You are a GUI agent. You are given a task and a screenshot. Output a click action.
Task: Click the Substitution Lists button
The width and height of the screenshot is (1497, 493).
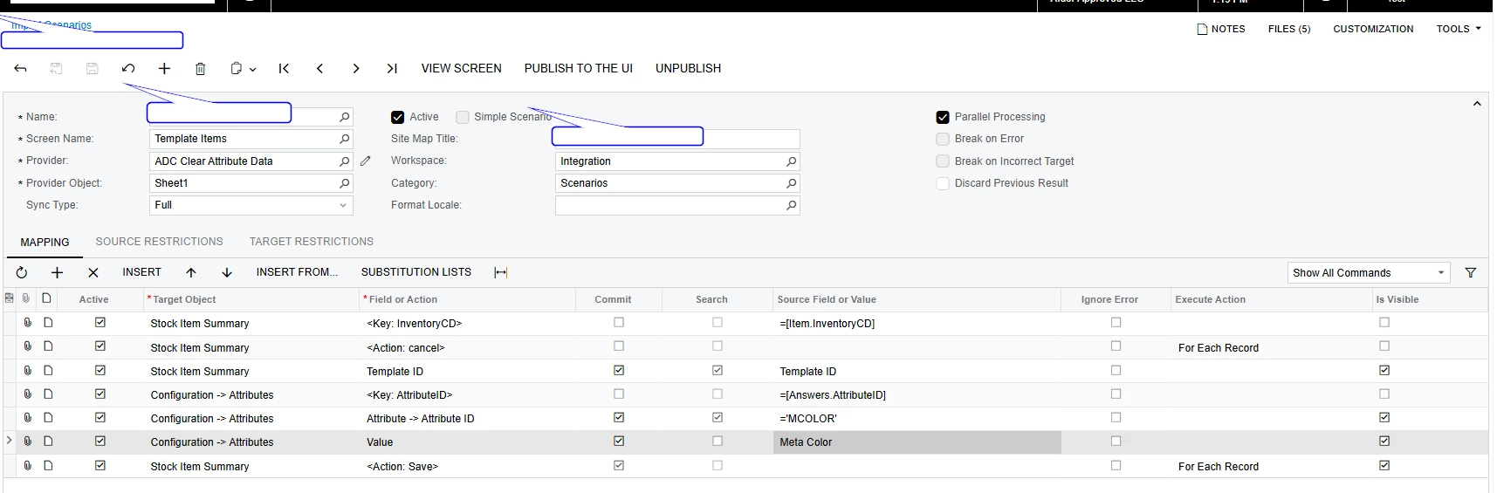coord(416,272)
